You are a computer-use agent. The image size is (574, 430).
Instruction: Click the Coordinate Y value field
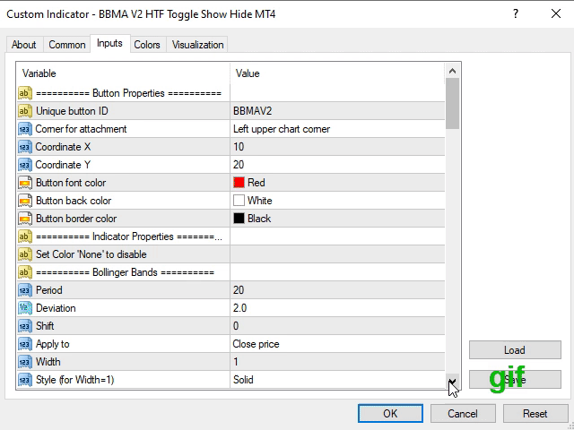[x=336, y=165]
